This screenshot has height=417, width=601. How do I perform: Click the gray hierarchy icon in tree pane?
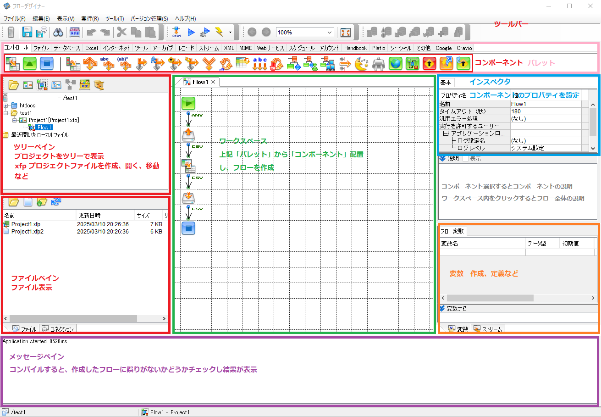click(x=71, y=84)
